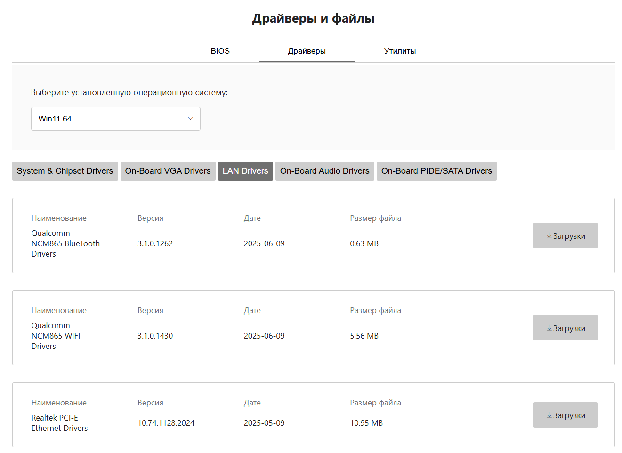Click the 0.63 MB file size

(x=364, y=243)
